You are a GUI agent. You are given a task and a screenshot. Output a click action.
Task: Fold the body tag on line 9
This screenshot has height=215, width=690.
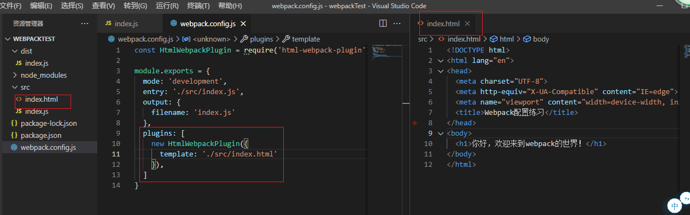[x=441, y=133]
